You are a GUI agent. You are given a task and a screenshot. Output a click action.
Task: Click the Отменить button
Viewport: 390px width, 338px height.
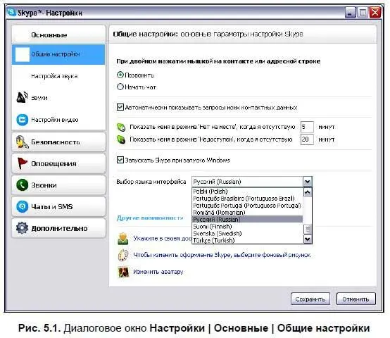pos(356,299)
